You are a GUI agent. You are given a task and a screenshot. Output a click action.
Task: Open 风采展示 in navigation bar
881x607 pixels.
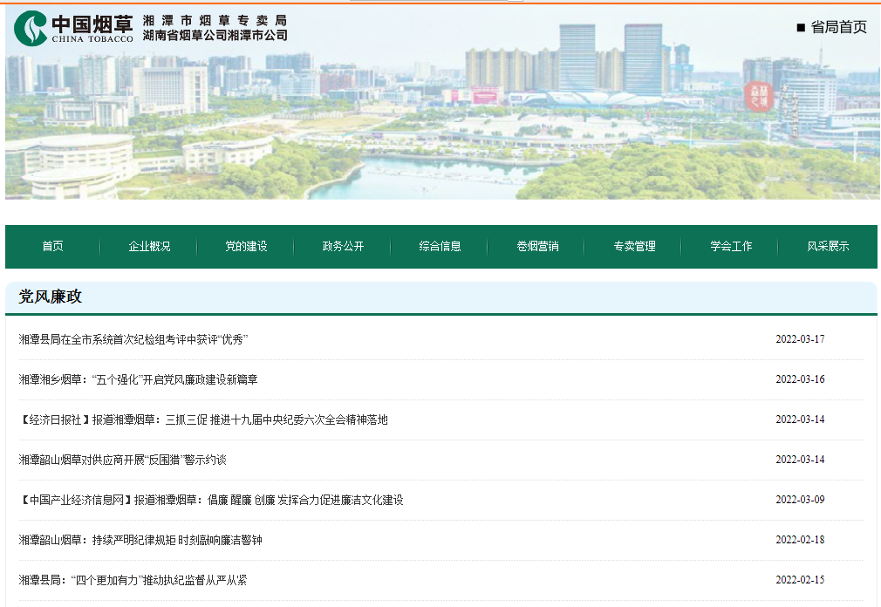(x=827, y=247)
